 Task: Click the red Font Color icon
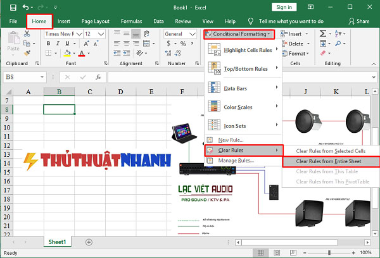pyautogui.click(x=82, y=53)
